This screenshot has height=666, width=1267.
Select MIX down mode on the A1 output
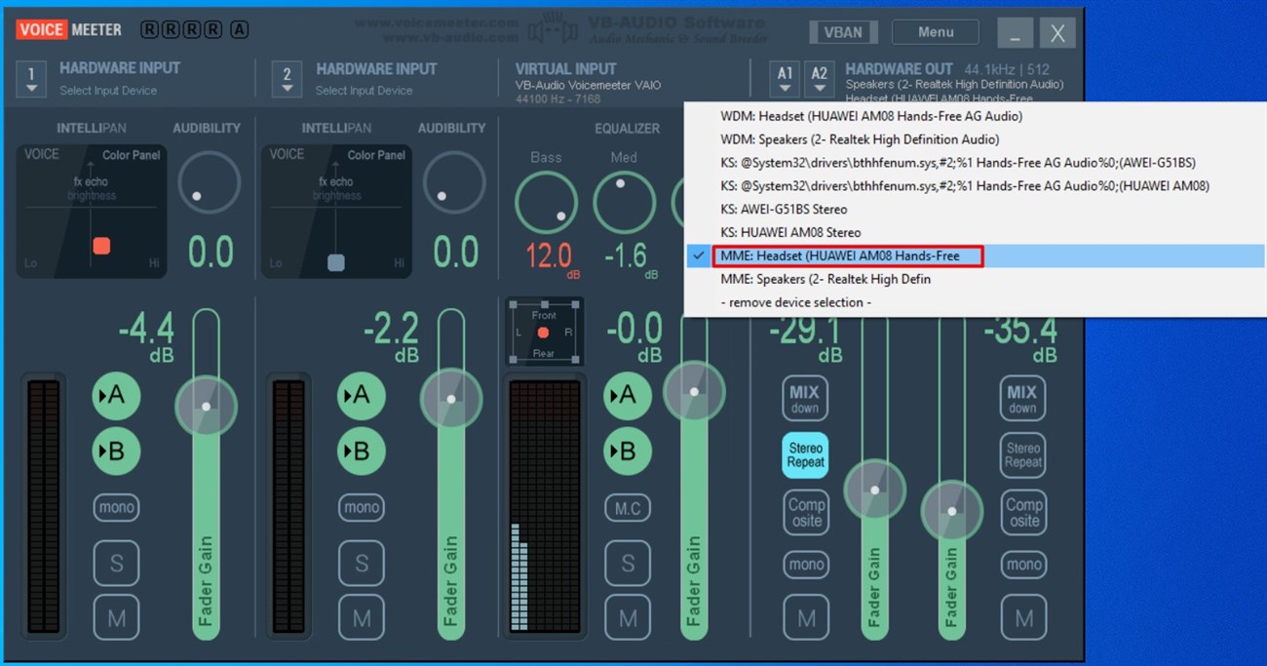pos(806,398)
